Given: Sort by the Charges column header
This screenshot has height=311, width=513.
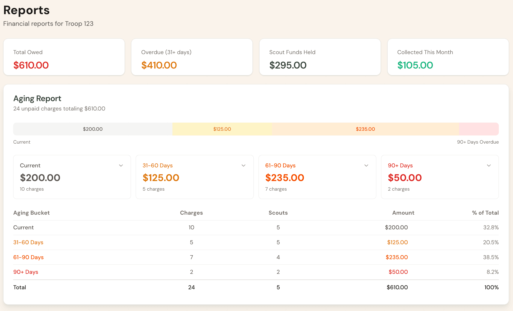Looking at the screenshot, I should pos(191,213).
